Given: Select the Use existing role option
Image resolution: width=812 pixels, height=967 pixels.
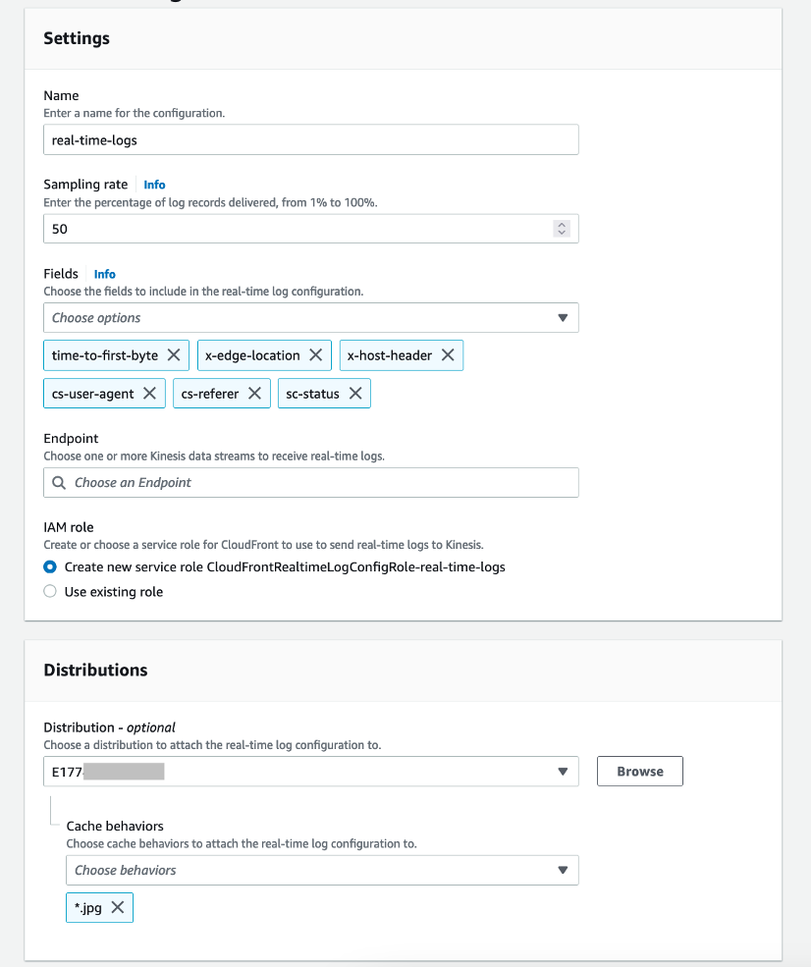Looking at the screenshot, I should [x=49, y=591].
